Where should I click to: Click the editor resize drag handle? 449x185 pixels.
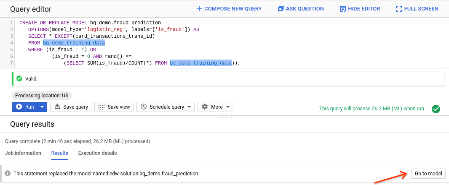224,115
